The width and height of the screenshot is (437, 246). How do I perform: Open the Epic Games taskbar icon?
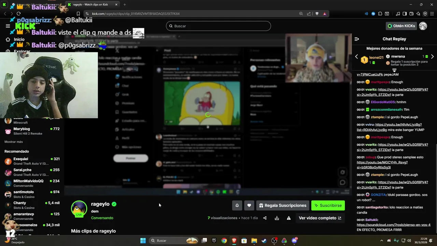(214, 241)
